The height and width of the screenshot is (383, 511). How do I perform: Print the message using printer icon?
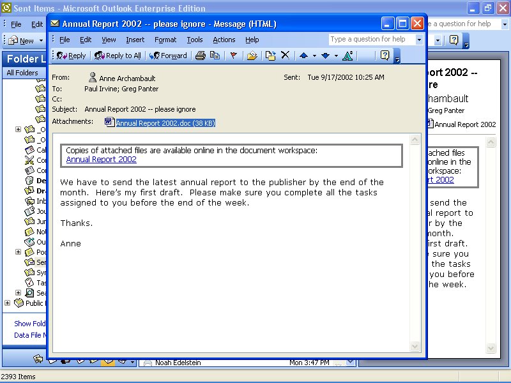coord(200,56)
